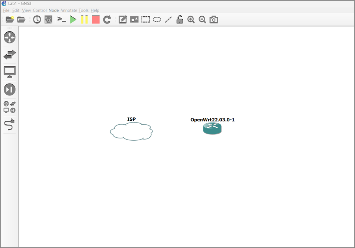355x248 pixels.
Task: Browse security devices icon
Action: coord(10,89)
